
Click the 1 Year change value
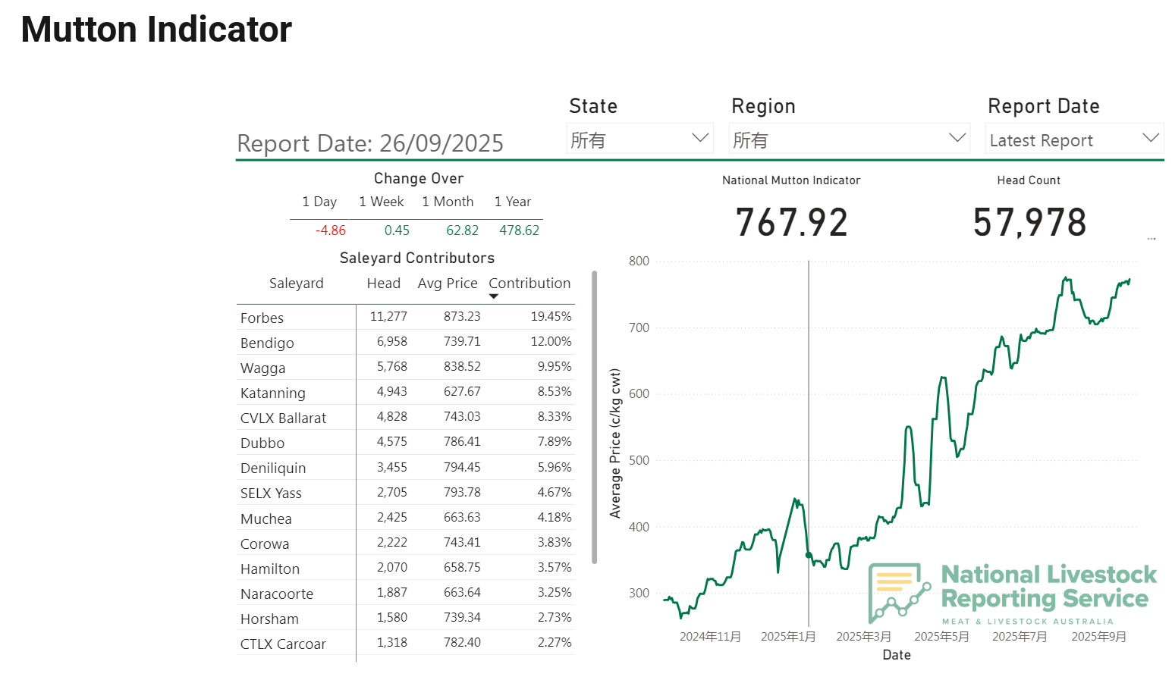[x=519, y=230]
